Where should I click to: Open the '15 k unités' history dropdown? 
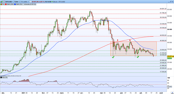pos(25,2)
